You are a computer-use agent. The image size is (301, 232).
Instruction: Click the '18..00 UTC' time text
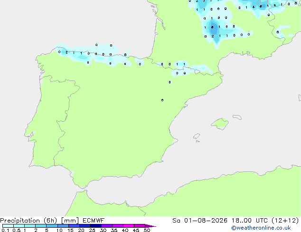coord(250,221)
